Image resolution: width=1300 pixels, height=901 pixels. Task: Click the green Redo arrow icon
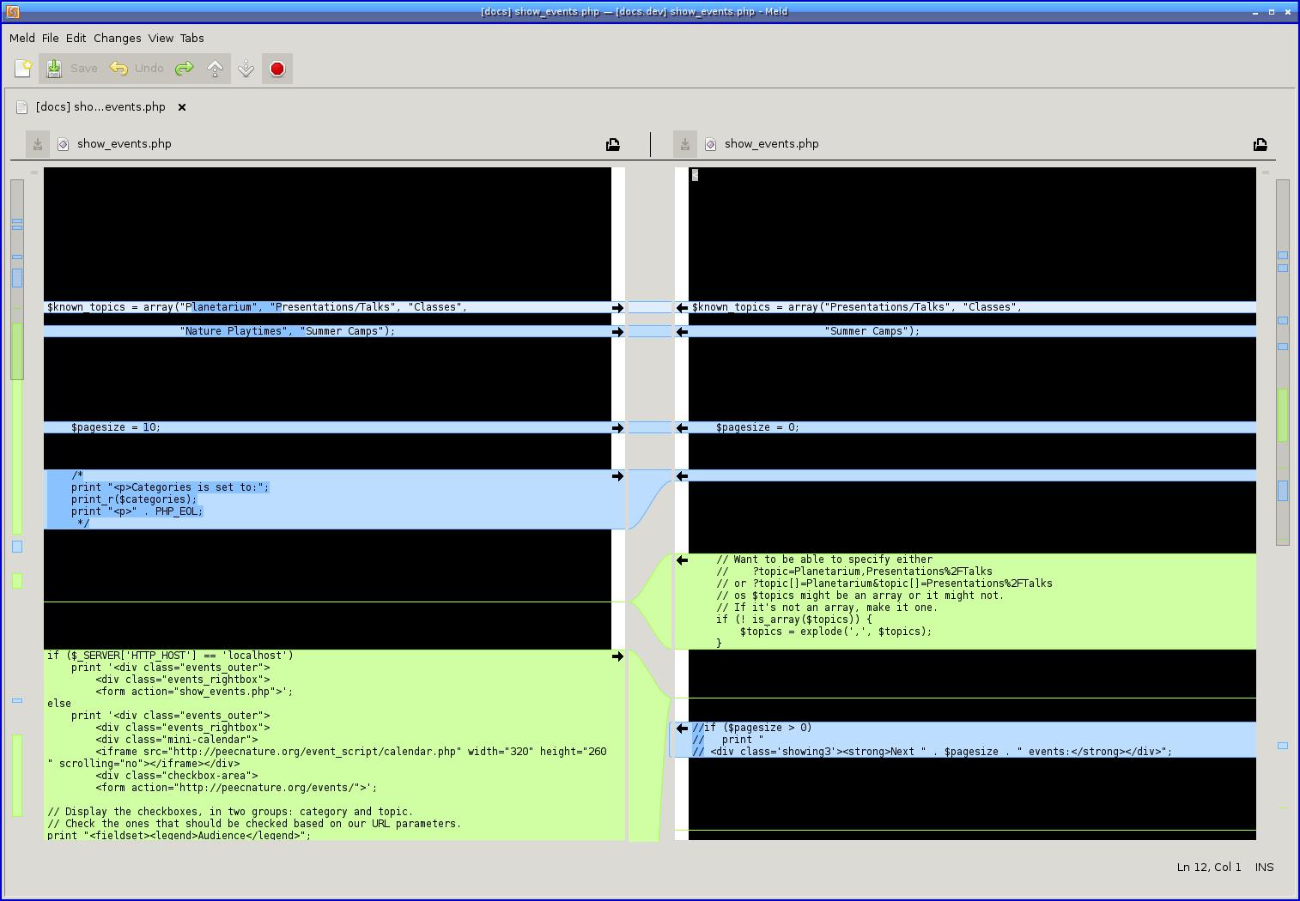click(x=184, y=69)
